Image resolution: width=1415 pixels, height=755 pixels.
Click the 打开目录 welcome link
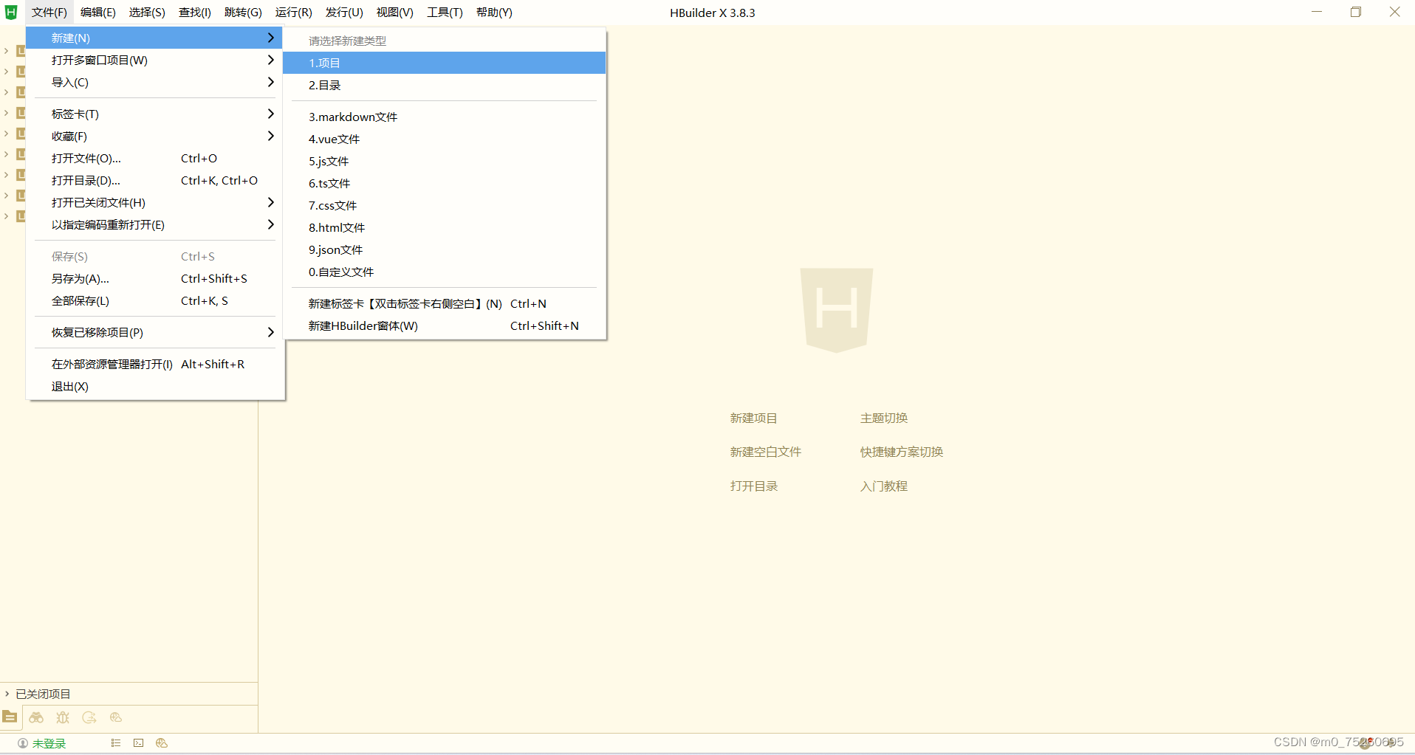pyautogui.click(x=753, y=486)
